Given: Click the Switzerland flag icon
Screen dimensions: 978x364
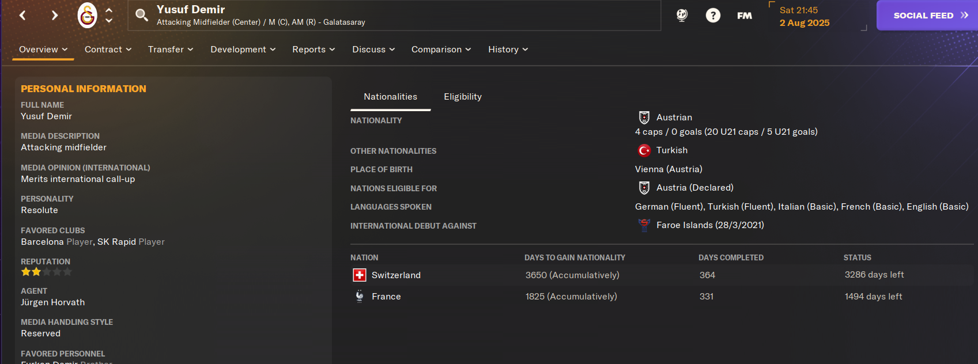Looking at the screenshot, I should tap(360, 275).
